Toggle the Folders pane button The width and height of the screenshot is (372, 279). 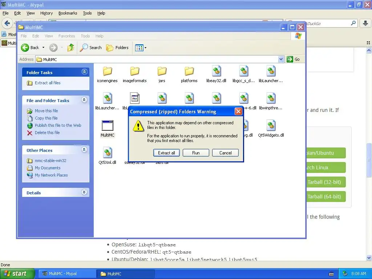[117, 48]
